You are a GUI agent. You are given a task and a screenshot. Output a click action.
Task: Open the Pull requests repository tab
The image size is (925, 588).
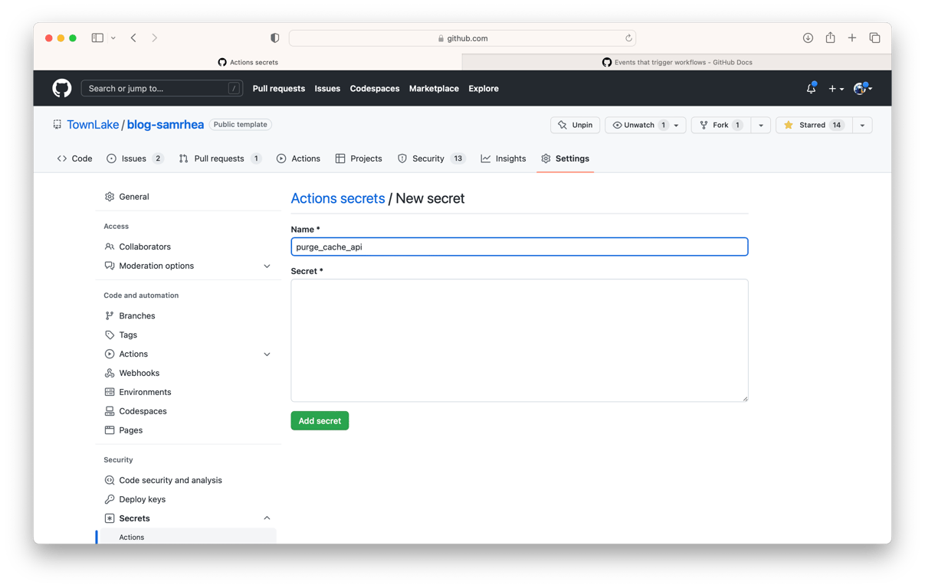tap(220, 158)
